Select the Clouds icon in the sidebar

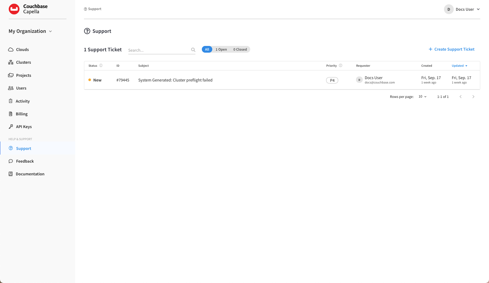pyautogui.click(x=11, y=49)
